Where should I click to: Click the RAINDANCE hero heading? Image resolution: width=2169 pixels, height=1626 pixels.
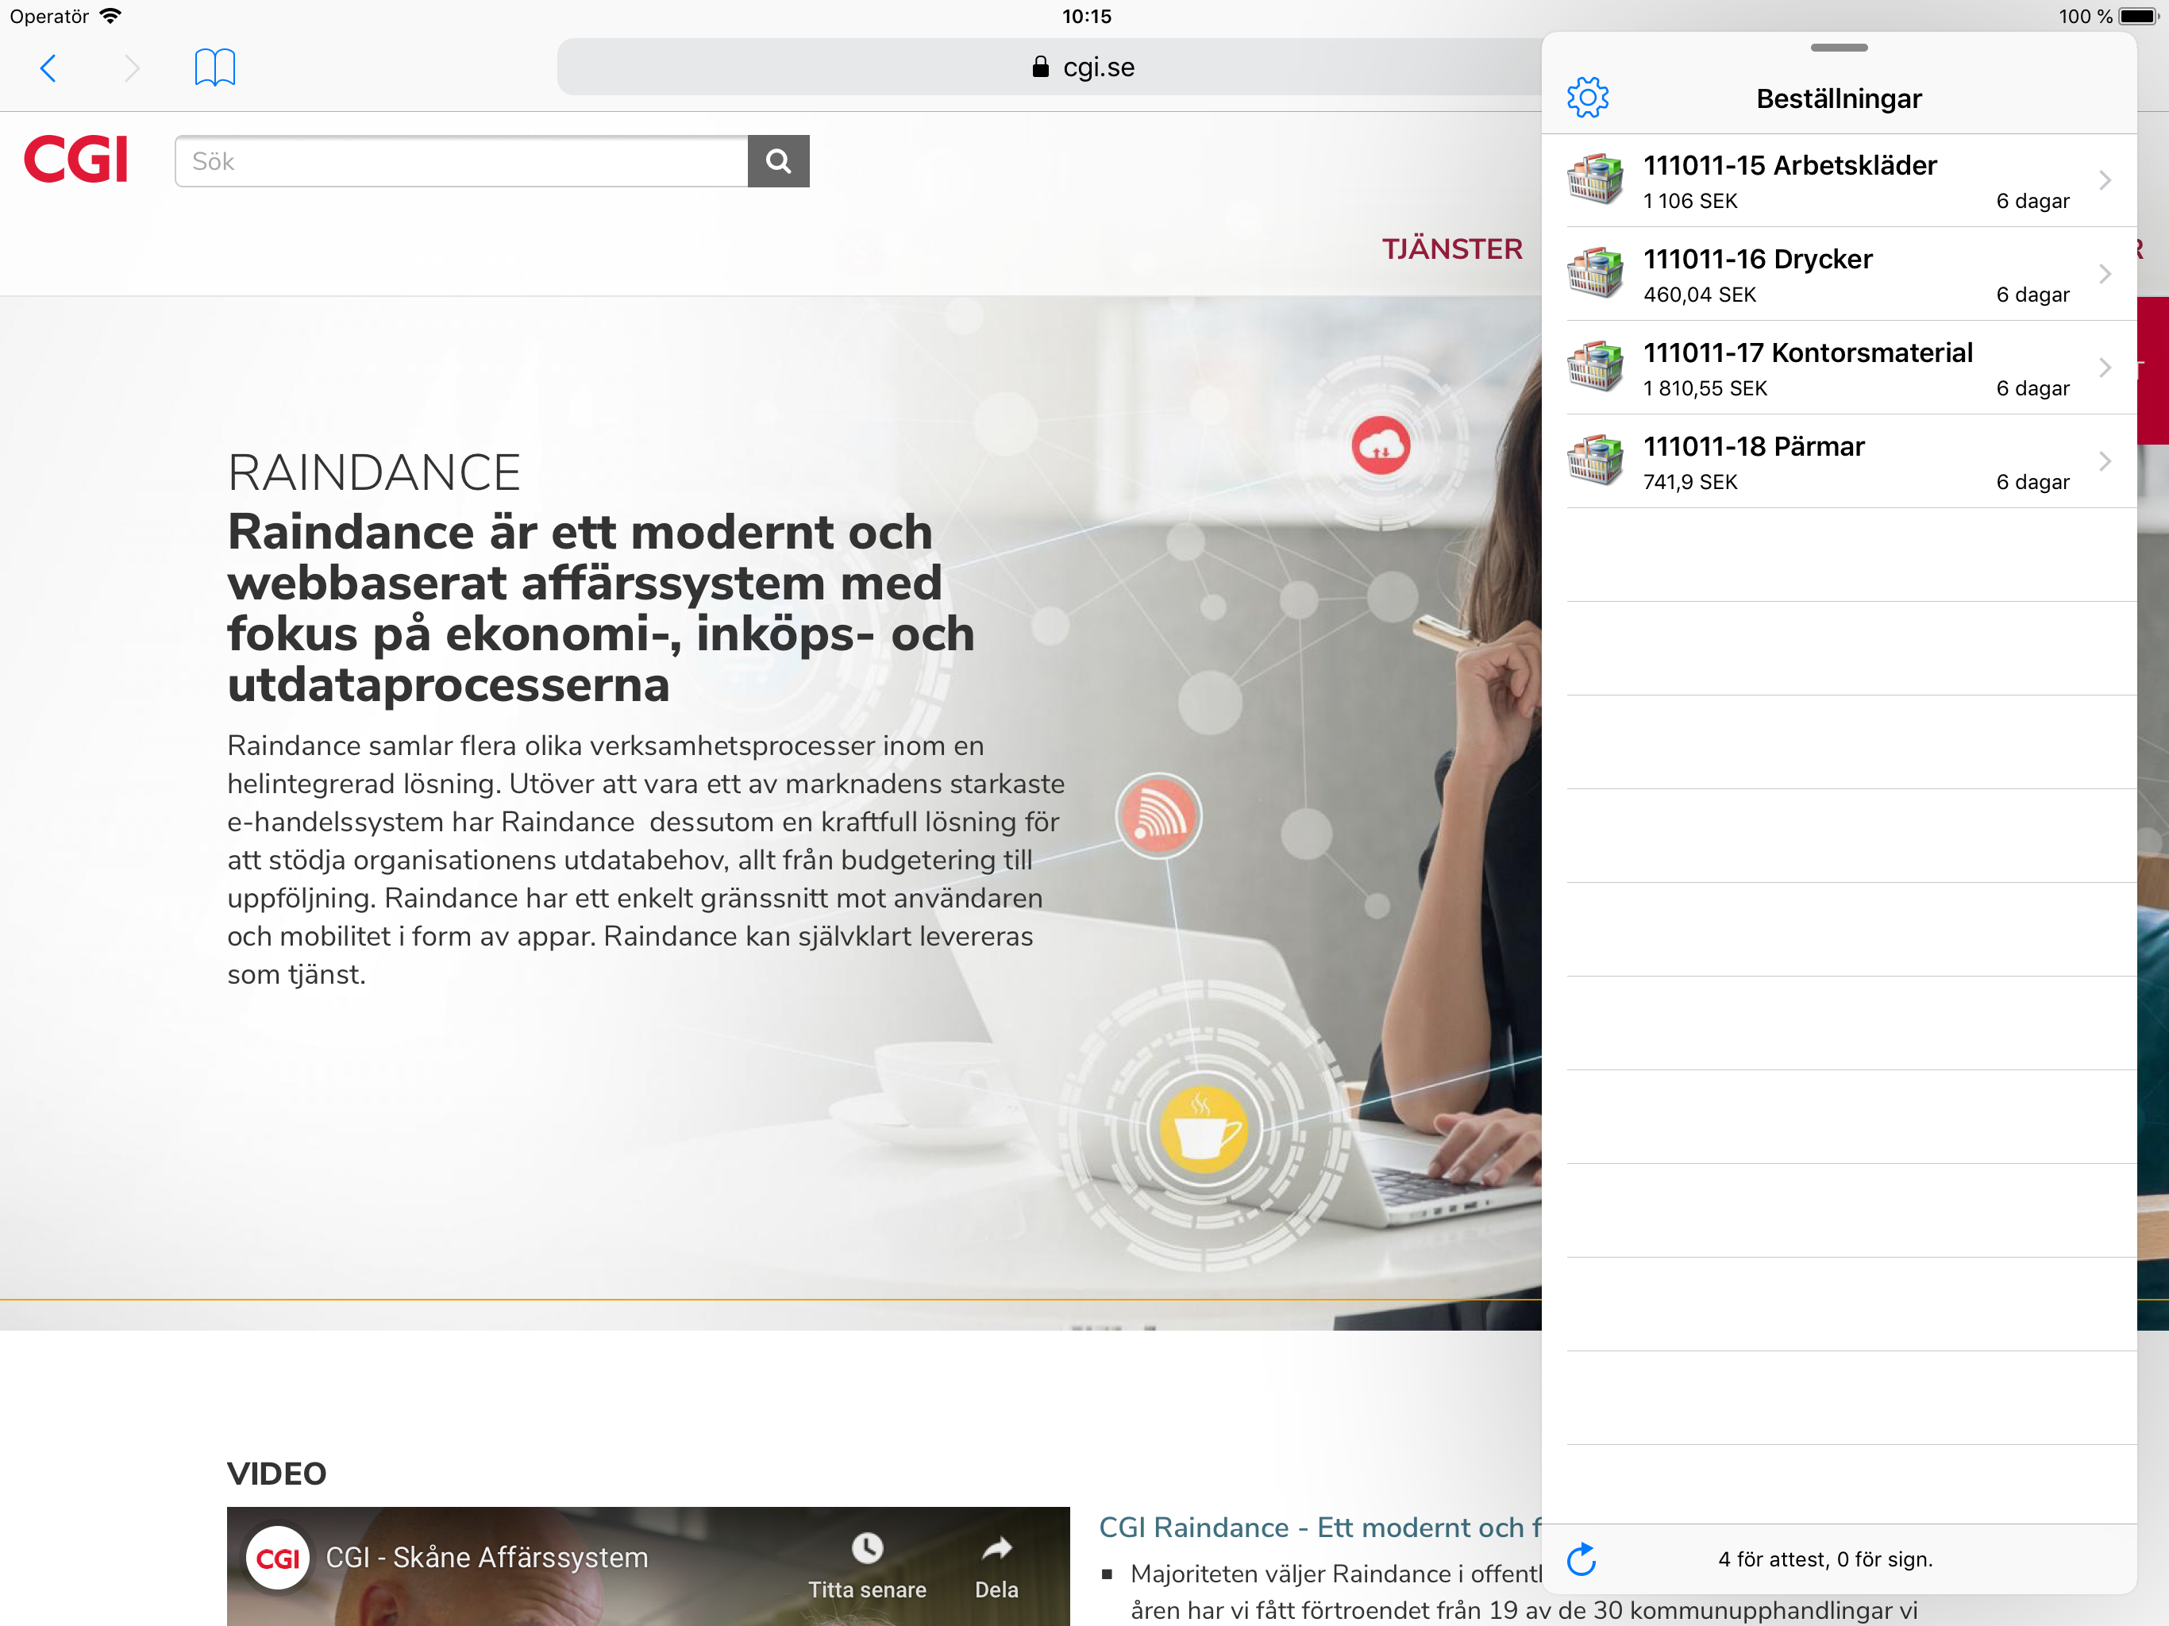374,472
